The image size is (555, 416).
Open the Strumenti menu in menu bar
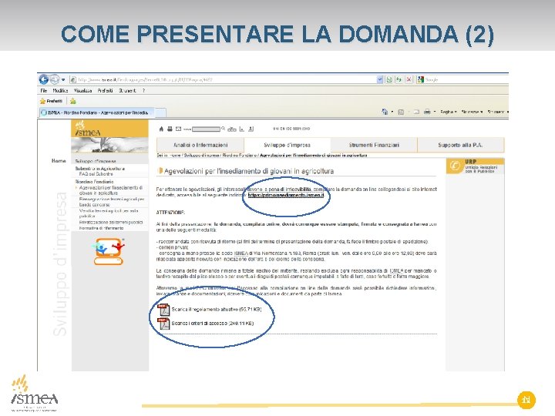tap(127, 91)
